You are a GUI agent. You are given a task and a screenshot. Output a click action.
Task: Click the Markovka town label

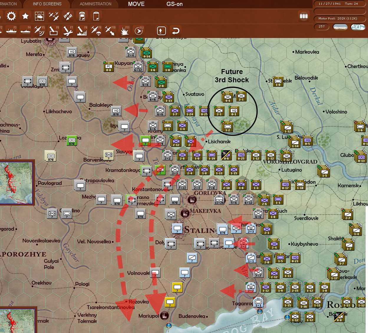point(307,52)
